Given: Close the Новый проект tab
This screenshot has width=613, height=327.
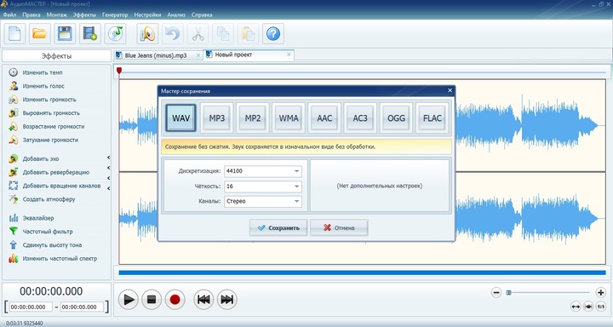Looking at the screenshot, I should (289, 54).
